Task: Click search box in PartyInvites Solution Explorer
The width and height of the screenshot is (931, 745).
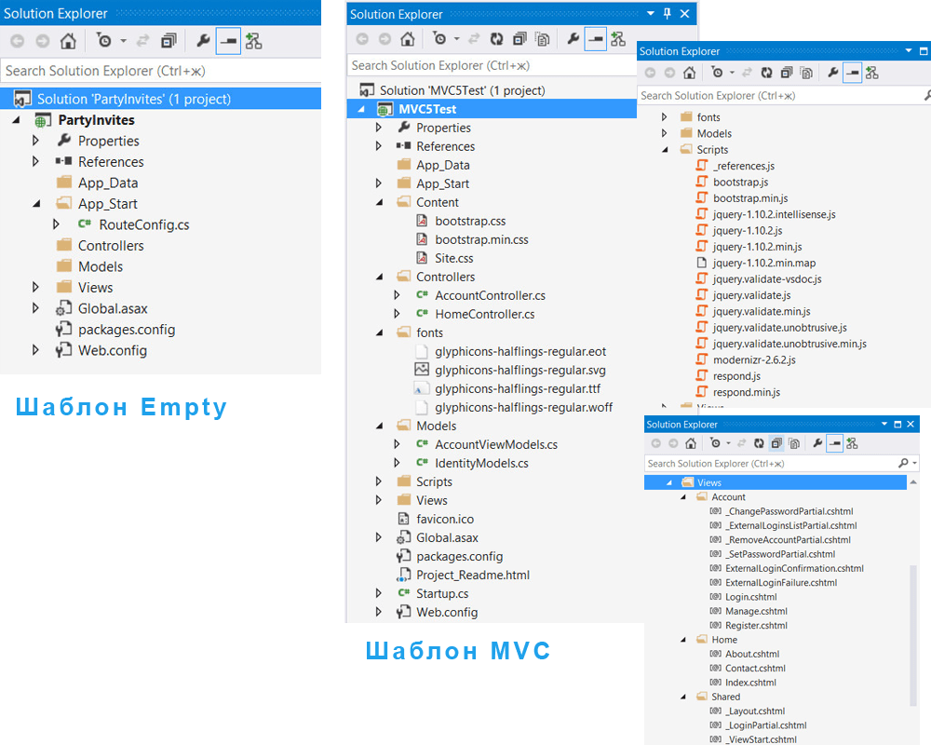Action: pos(160,71)
